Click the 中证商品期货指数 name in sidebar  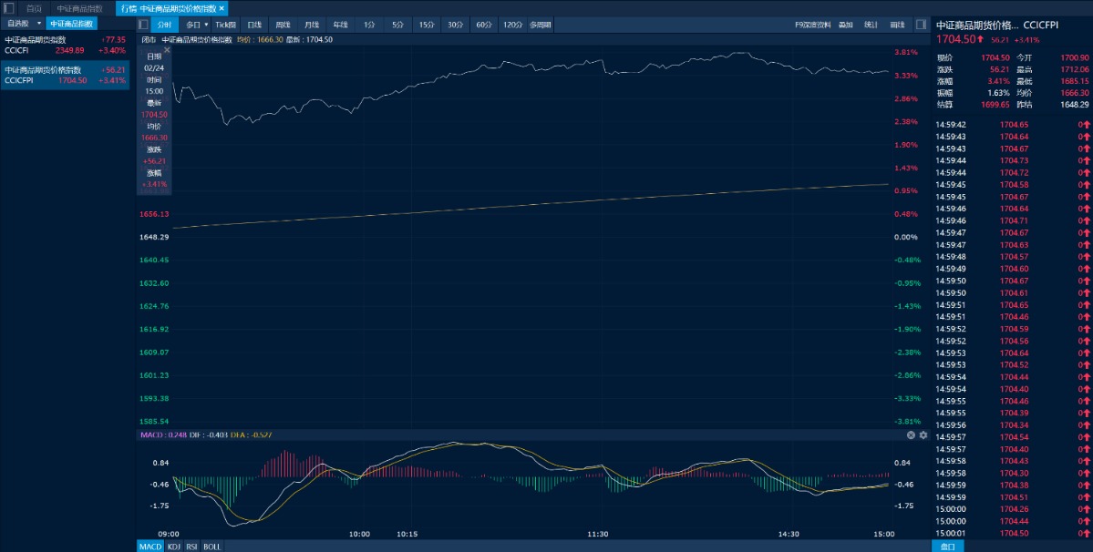[x=35, y=40]
